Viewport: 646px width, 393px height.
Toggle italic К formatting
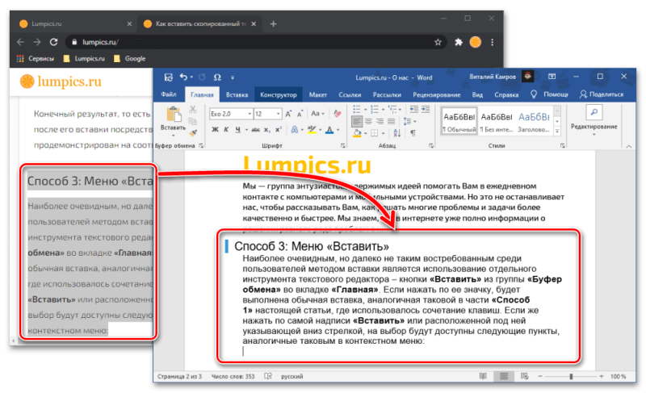coord(226,130)
